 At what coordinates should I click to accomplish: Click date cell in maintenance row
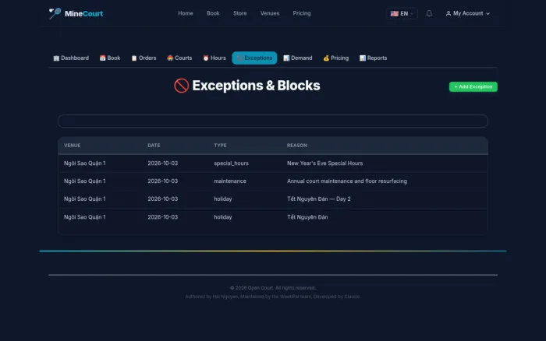pos(162,181)
